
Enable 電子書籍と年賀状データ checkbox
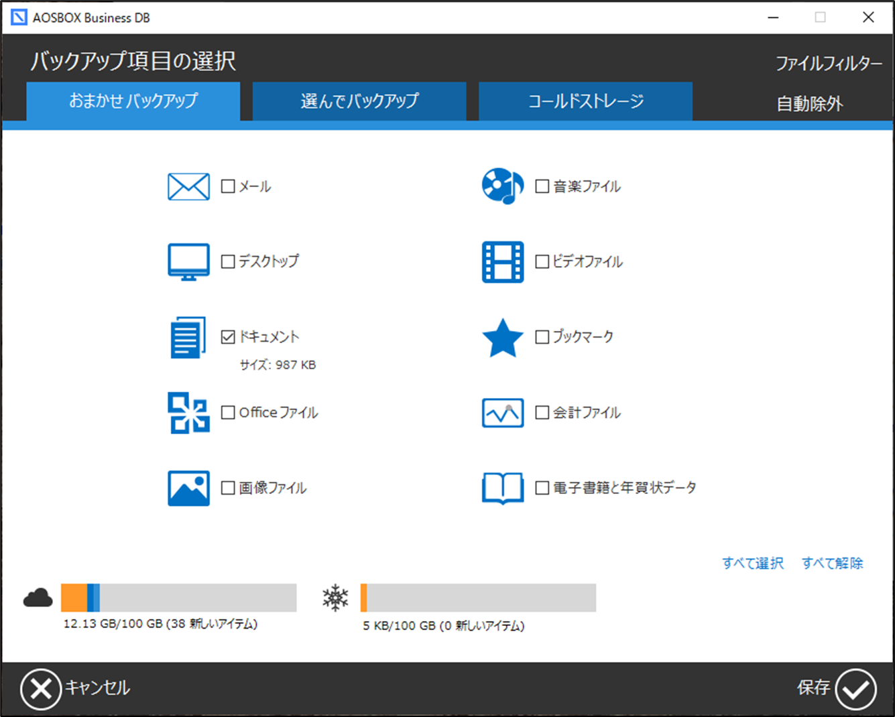[542, 488]
